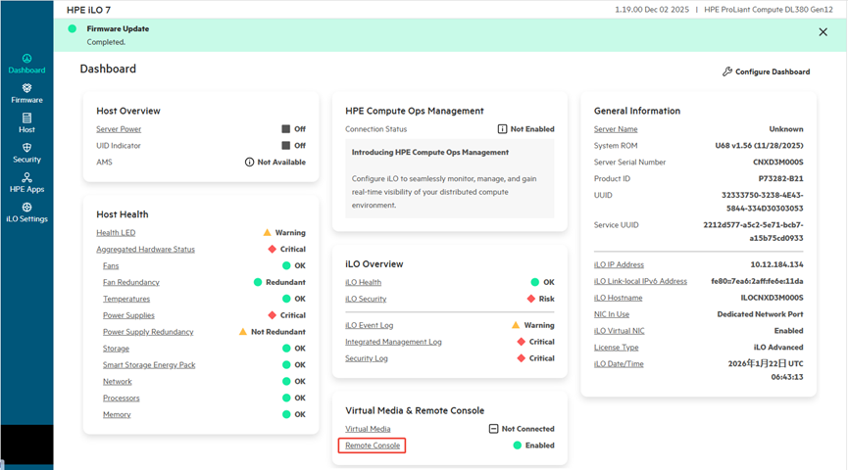Click the Server Power link
The height and width of the screenshot is (470, 848).
[x=119, y=129]
